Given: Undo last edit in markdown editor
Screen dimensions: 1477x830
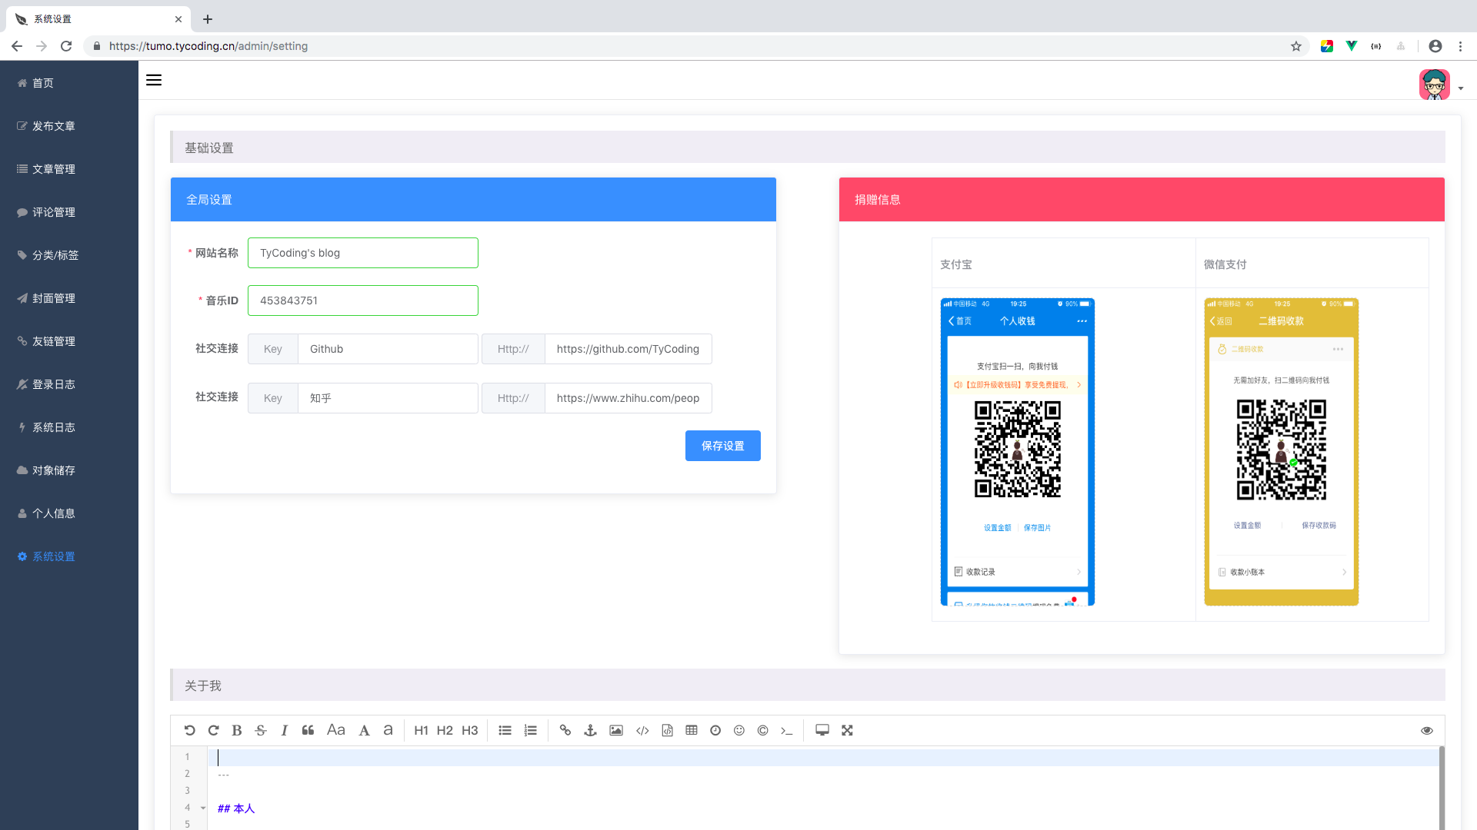Looking at the screenshot, I should [x=189, y=730].
